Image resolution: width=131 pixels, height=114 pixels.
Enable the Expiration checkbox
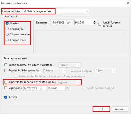[x=6, y=88]
